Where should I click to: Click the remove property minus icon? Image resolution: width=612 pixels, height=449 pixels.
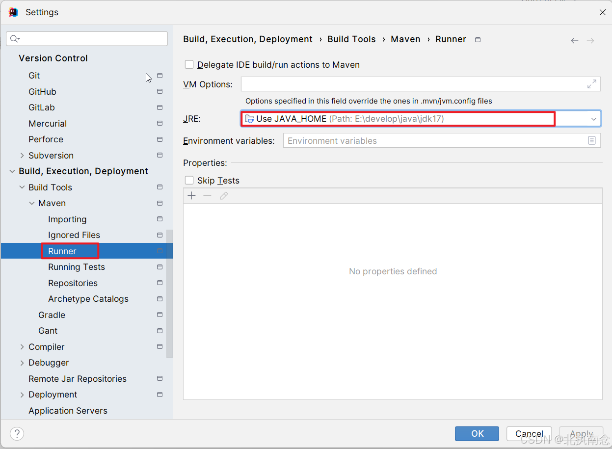click(x=208, y=196)
